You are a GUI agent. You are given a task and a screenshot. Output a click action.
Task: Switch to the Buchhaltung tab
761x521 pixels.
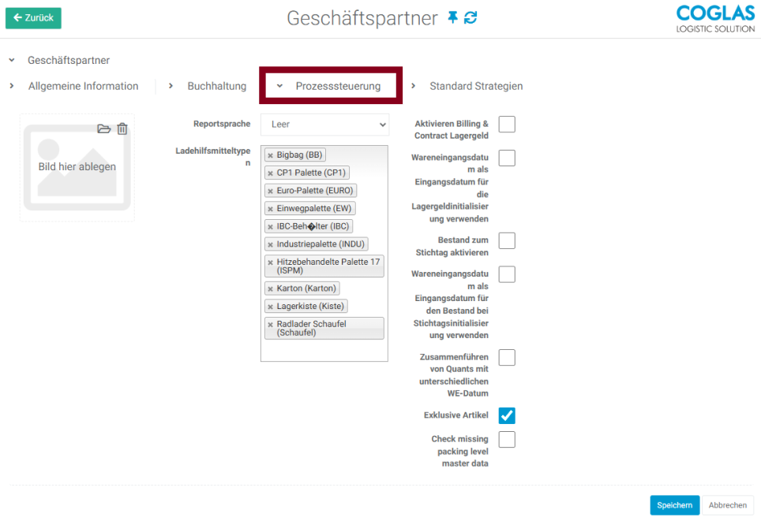216,86
